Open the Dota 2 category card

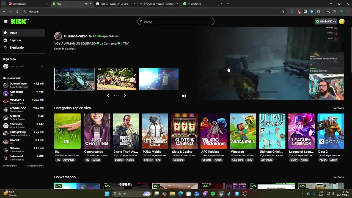pos(331,131)
